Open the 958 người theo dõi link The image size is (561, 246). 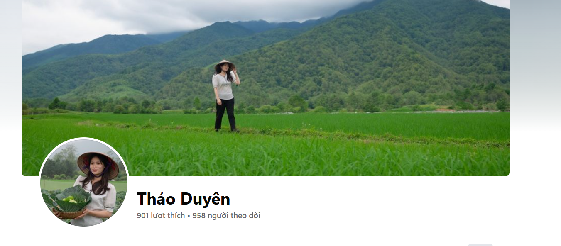[x=226, y=216]
